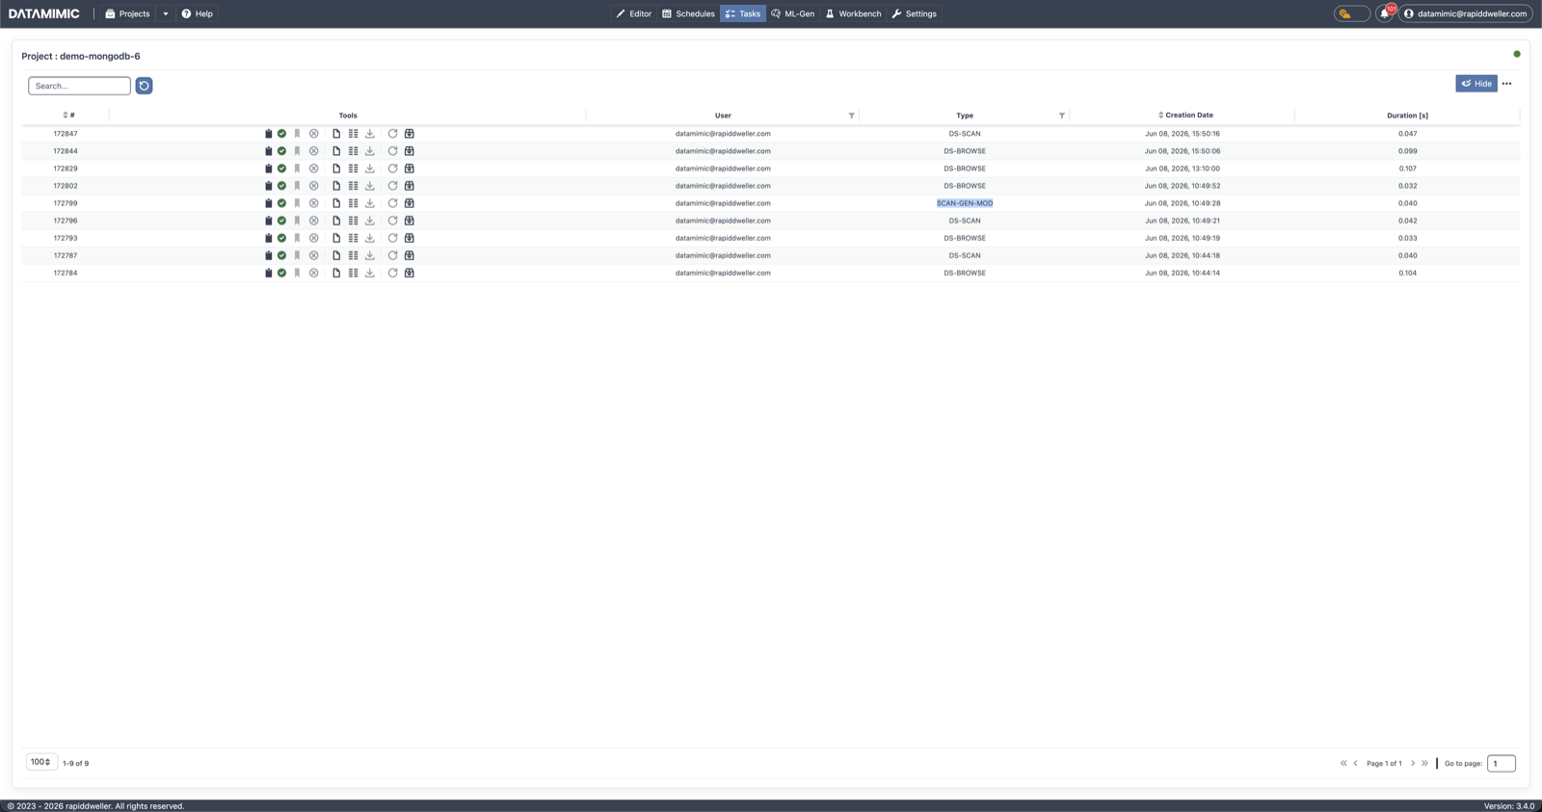Open the file document icon for task 172799
The width and height of the screenshot is (1542, 812).
tap(336, 203)
